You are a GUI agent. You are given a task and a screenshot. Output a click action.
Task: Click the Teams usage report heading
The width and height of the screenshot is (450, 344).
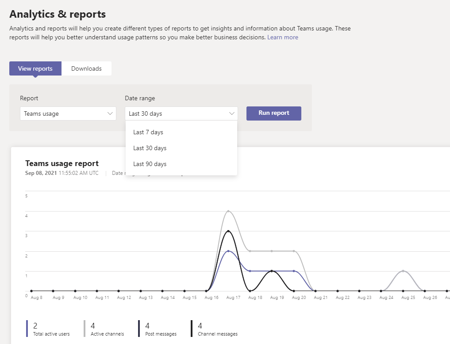pyautogui.click(x=62, y=163)
